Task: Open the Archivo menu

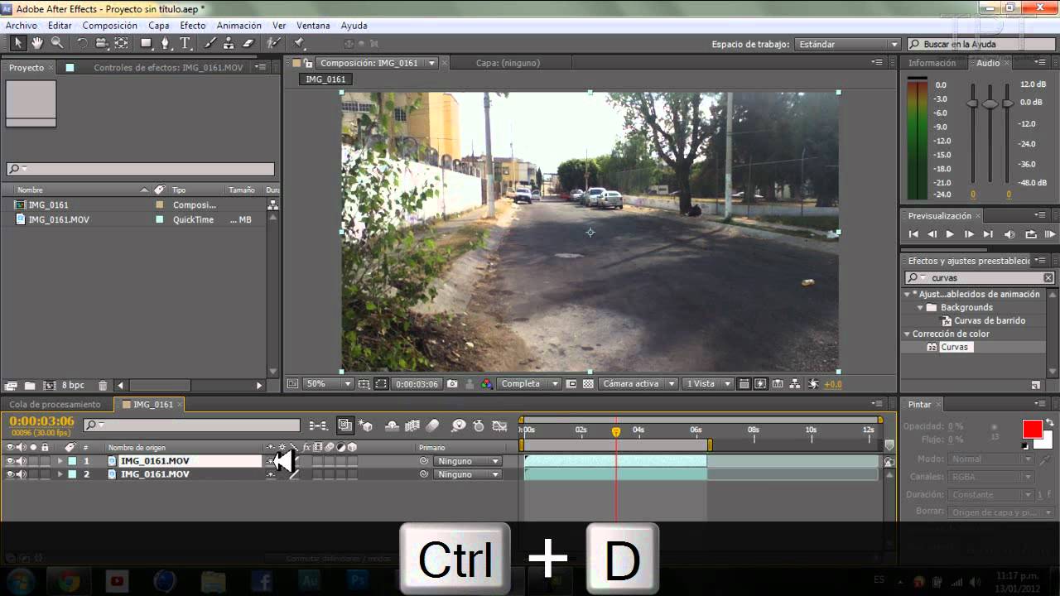Action: coord(22,26)
